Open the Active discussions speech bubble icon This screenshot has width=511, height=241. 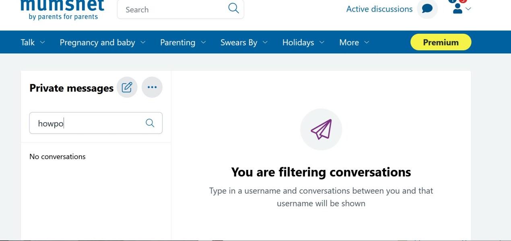[x=427, y=9]
